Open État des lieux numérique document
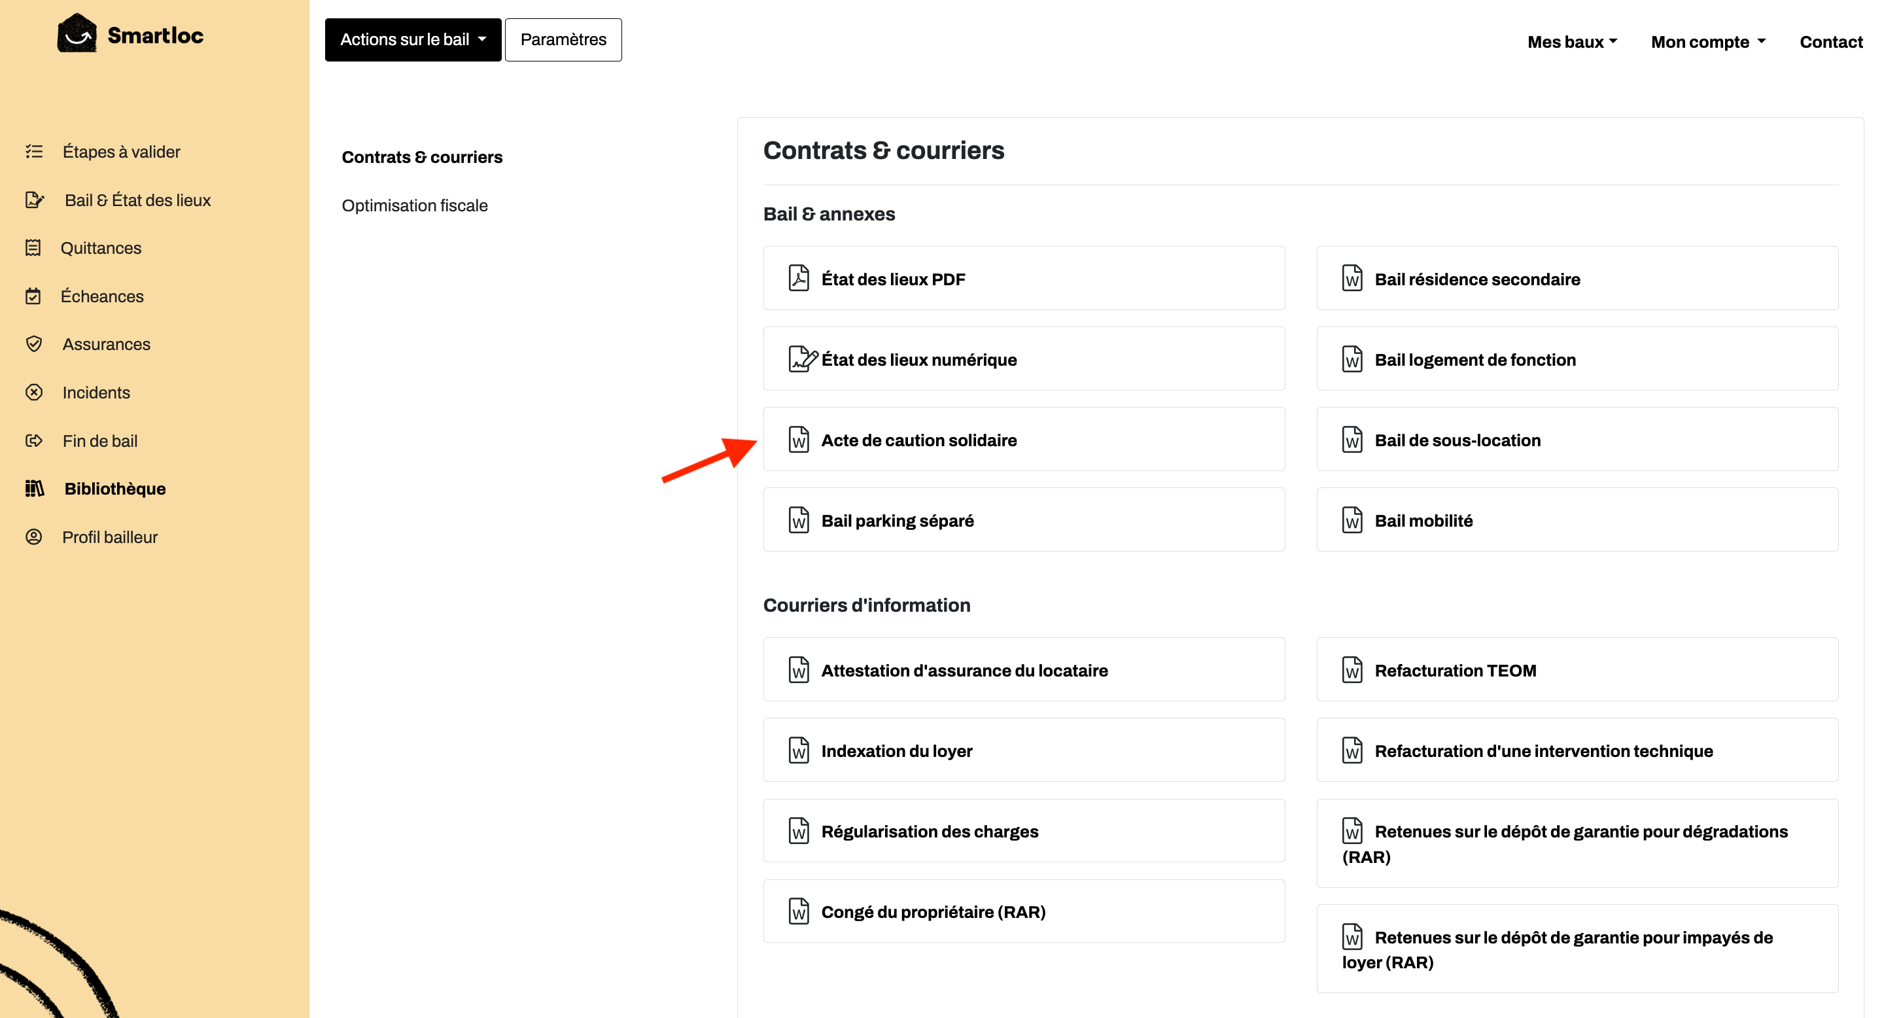Screen dimensions: 1884x1018 (x=1024, y=359)
